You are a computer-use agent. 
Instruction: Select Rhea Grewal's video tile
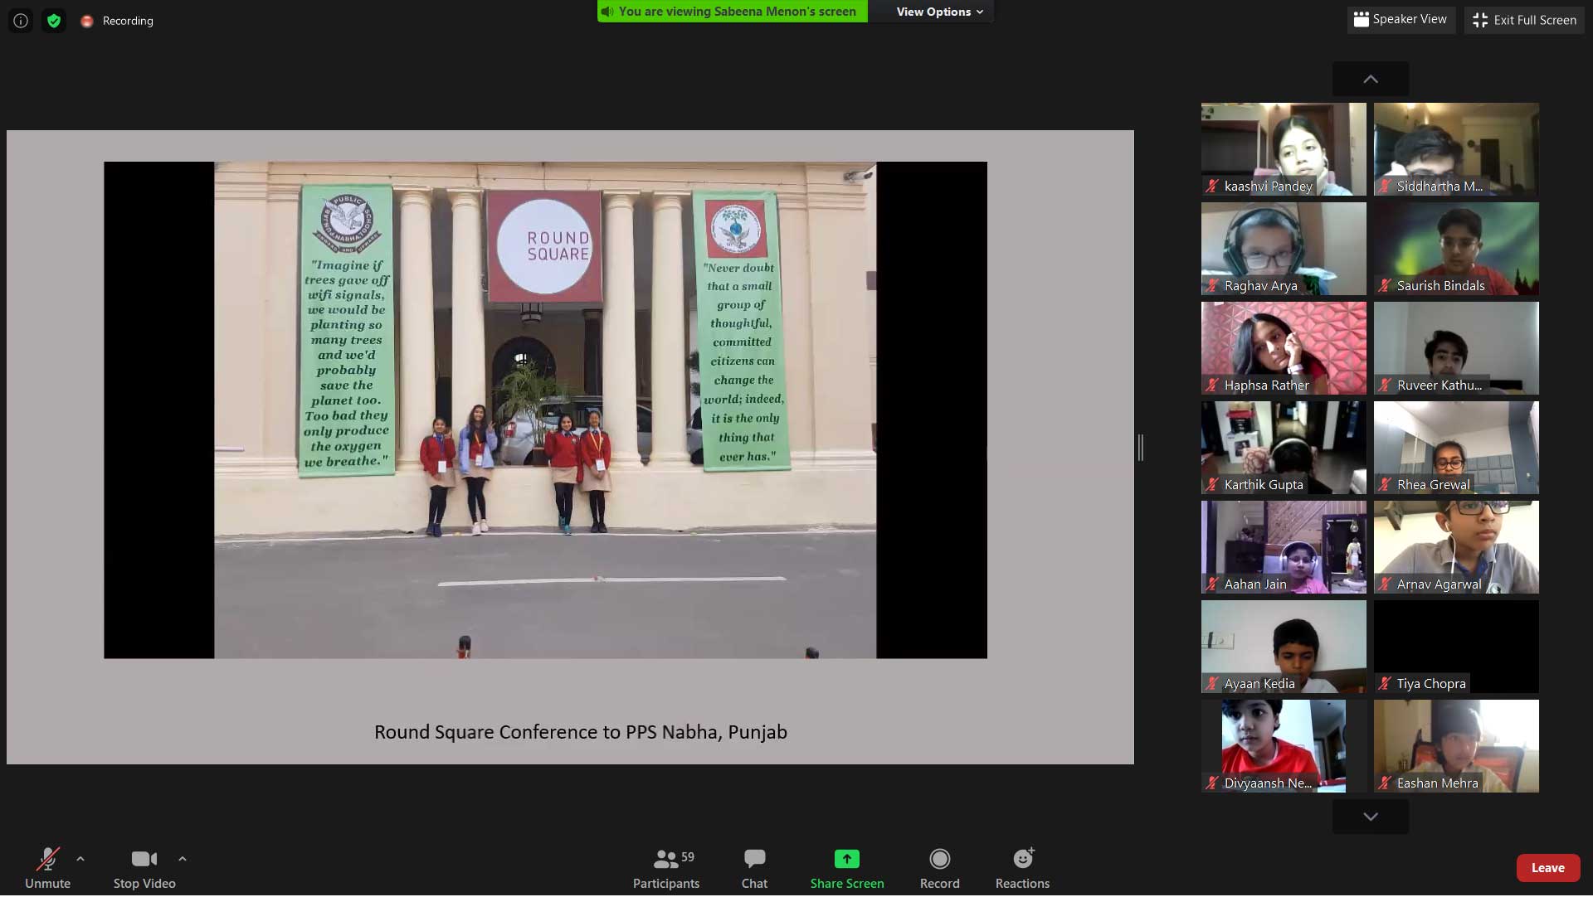(1456, 448)
